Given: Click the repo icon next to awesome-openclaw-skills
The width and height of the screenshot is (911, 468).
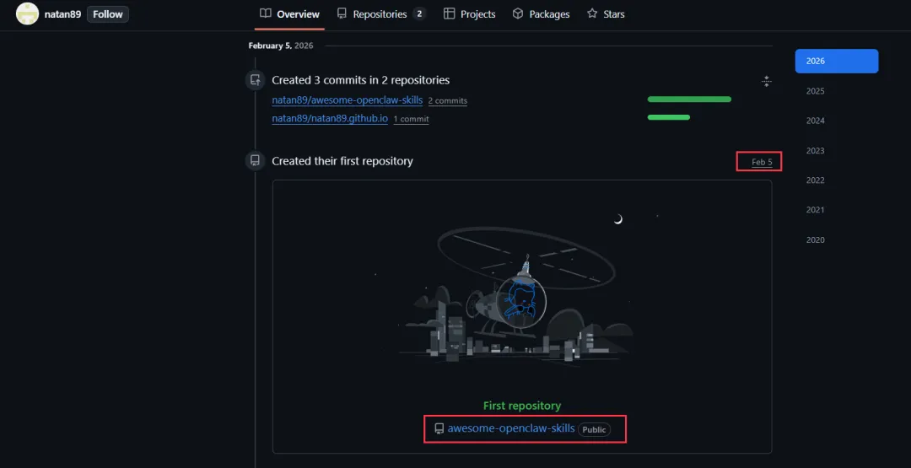Looking at the screenshot, I should tap(439, 429).
